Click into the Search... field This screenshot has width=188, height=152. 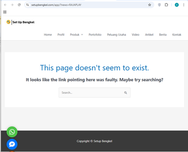(x=94, y=93)
